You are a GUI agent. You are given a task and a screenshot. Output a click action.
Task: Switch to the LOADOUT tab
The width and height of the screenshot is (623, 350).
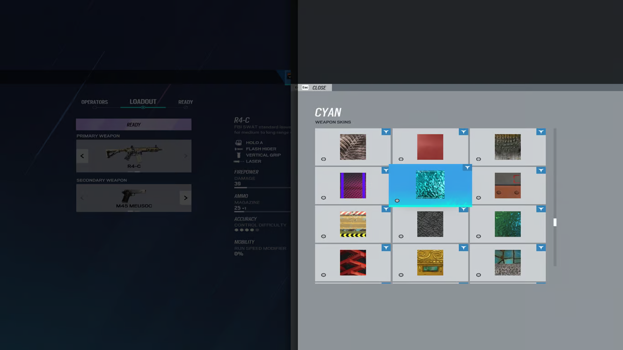(x=143, y=102)
